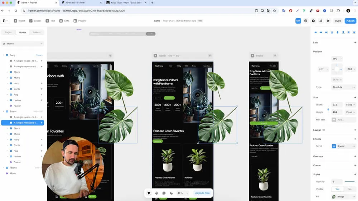
Task: Toggle the aspect ratio lock icon
Action: coord(328,109)
